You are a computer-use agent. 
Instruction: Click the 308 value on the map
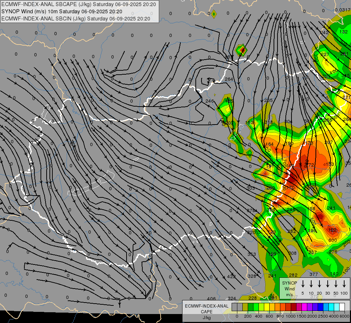click(x=292, y=253)
